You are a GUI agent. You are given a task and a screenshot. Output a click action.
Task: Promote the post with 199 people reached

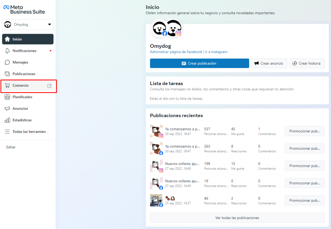click(304, 166)
